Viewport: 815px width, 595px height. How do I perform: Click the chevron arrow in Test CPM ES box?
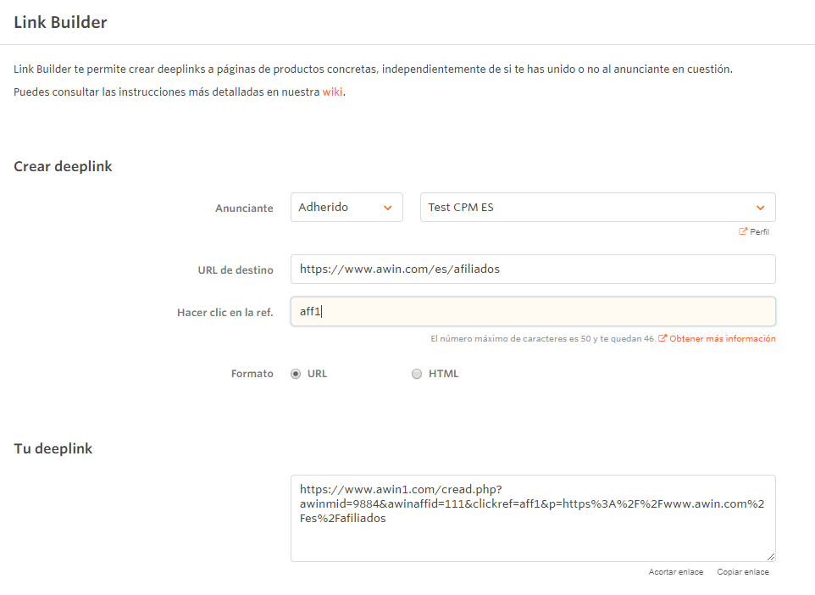(760, 208)
